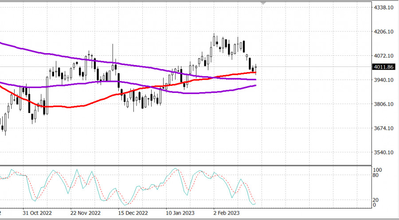Click the 3674.10 price axis label
The image size is (399, 220).
pos(384,128)
